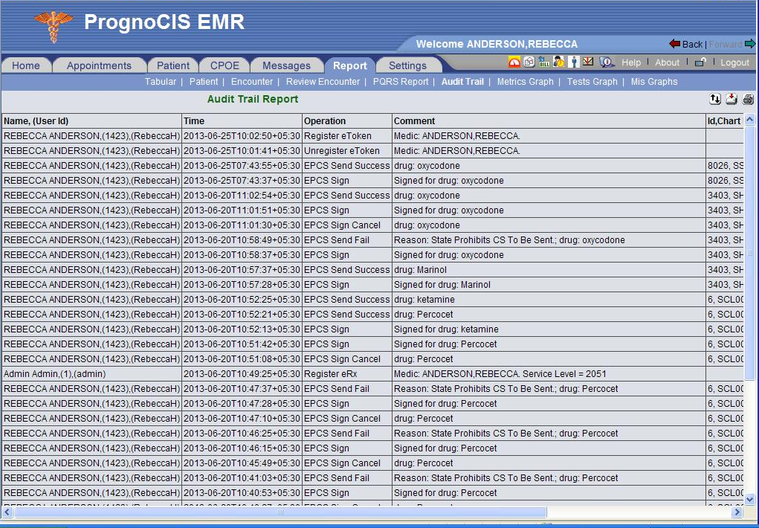Click the vertical scrollbar thumb
Screen dimensions: 759x528
tap(749, 252)
